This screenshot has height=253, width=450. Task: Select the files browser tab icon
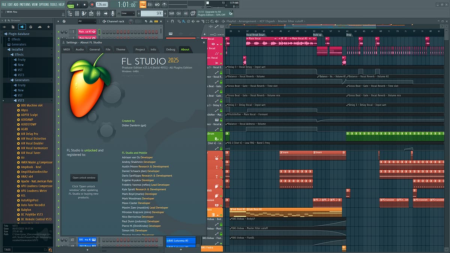[13, 27]
